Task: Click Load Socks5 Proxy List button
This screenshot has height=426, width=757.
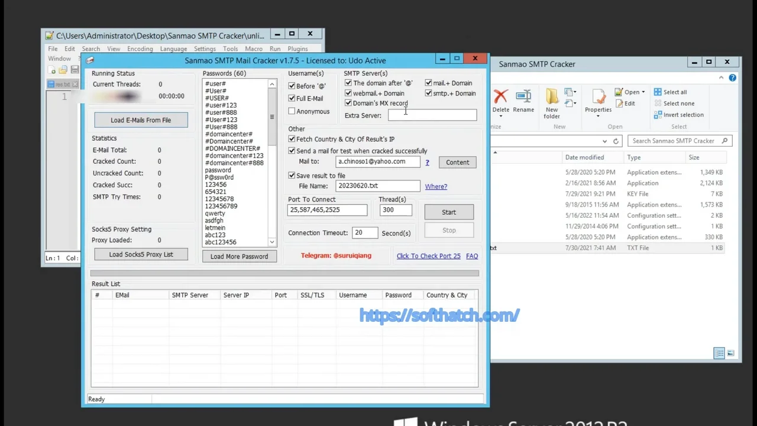Action: [141, 254]
